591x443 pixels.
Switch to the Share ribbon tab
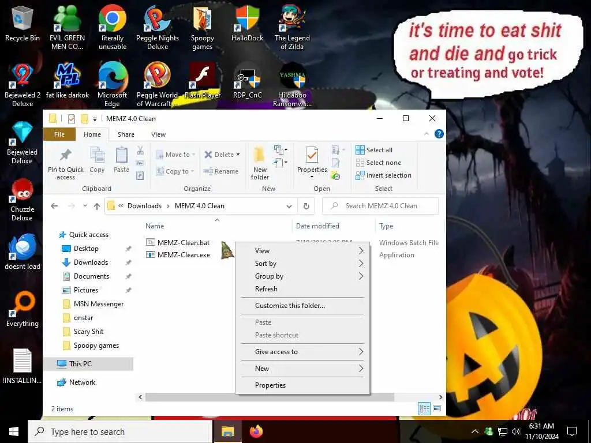tap(126, 134)
